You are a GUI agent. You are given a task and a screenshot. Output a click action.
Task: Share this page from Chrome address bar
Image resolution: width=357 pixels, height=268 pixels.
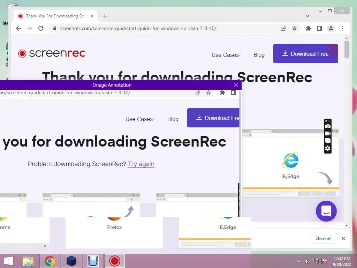[283, 28]
